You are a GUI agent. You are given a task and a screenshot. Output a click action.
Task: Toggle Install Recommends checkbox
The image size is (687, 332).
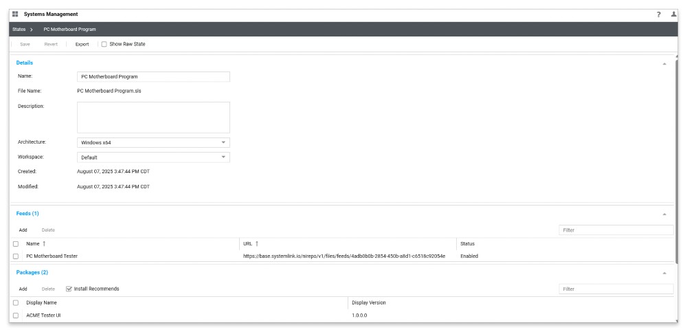[x=69, y=289]
